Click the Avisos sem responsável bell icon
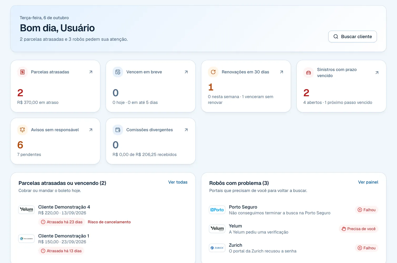This screenshot has height=263, width=397. [x=22, y=130]
